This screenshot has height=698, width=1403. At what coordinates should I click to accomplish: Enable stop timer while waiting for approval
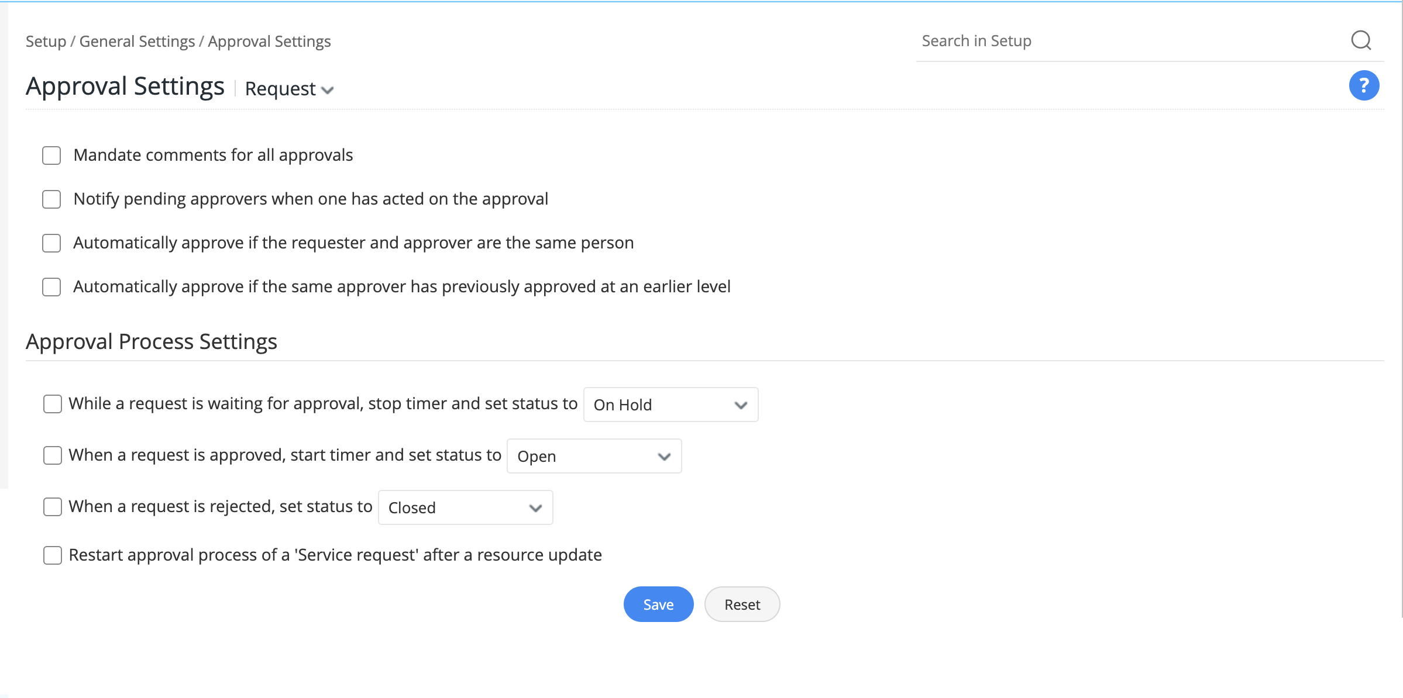(x=52, y=403)
